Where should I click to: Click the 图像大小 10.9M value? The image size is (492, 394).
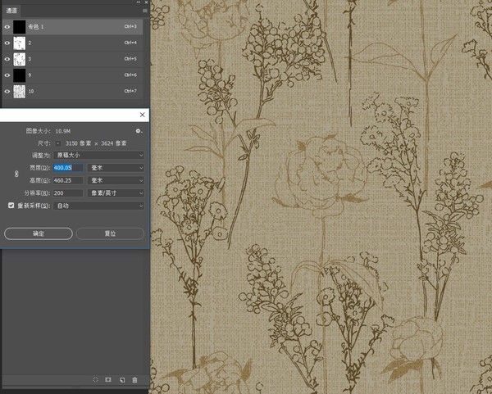click(63, 131)
